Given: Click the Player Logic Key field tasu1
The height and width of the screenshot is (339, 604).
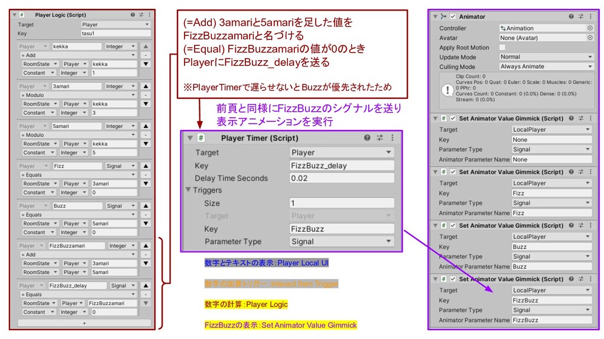Looking at the screenshot, I should (x=115, y=34).
